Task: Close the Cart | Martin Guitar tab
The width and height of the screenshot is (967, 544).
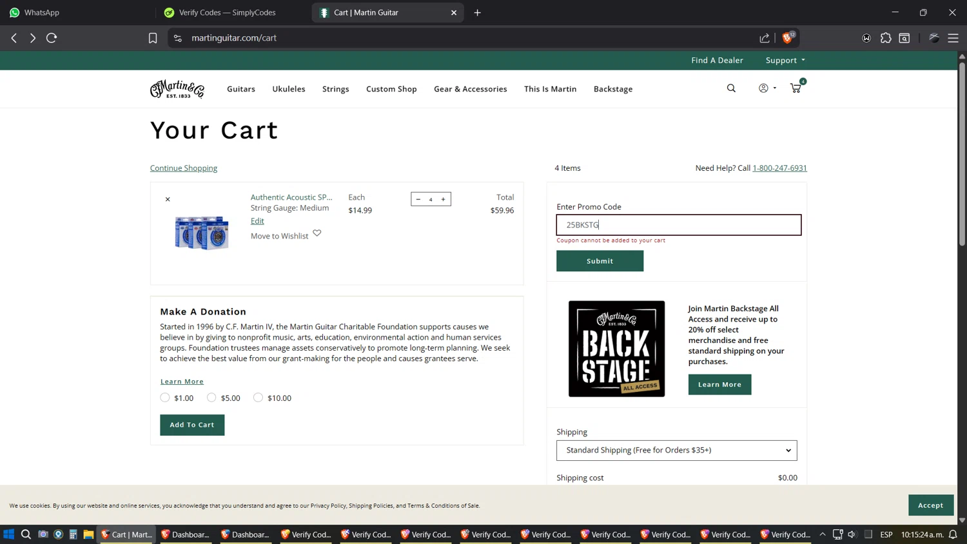Action: [x=454, y=12]
